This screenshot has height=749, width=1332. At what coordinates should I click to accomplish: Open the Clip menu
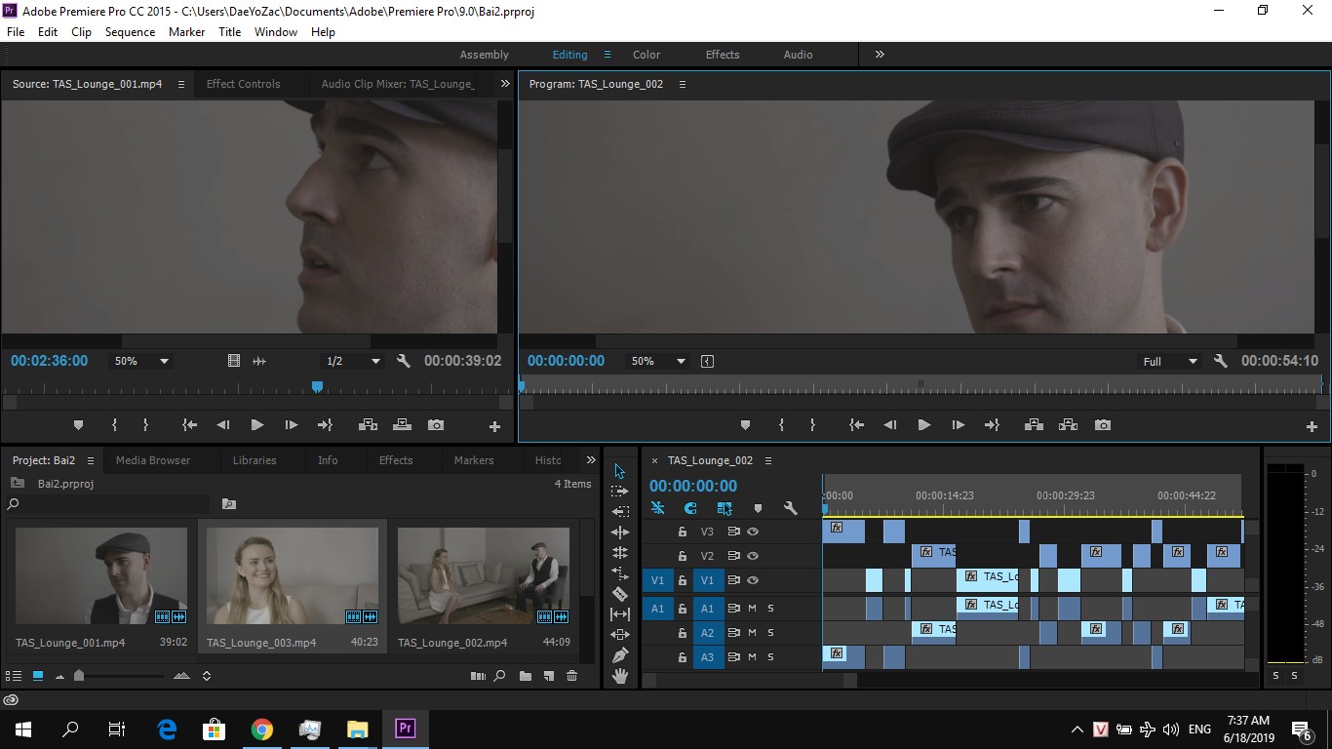click(82, 32)
